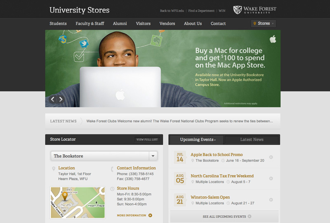Click the Store Locator panel heading
330x223 pixels.
tap(63, 139)
